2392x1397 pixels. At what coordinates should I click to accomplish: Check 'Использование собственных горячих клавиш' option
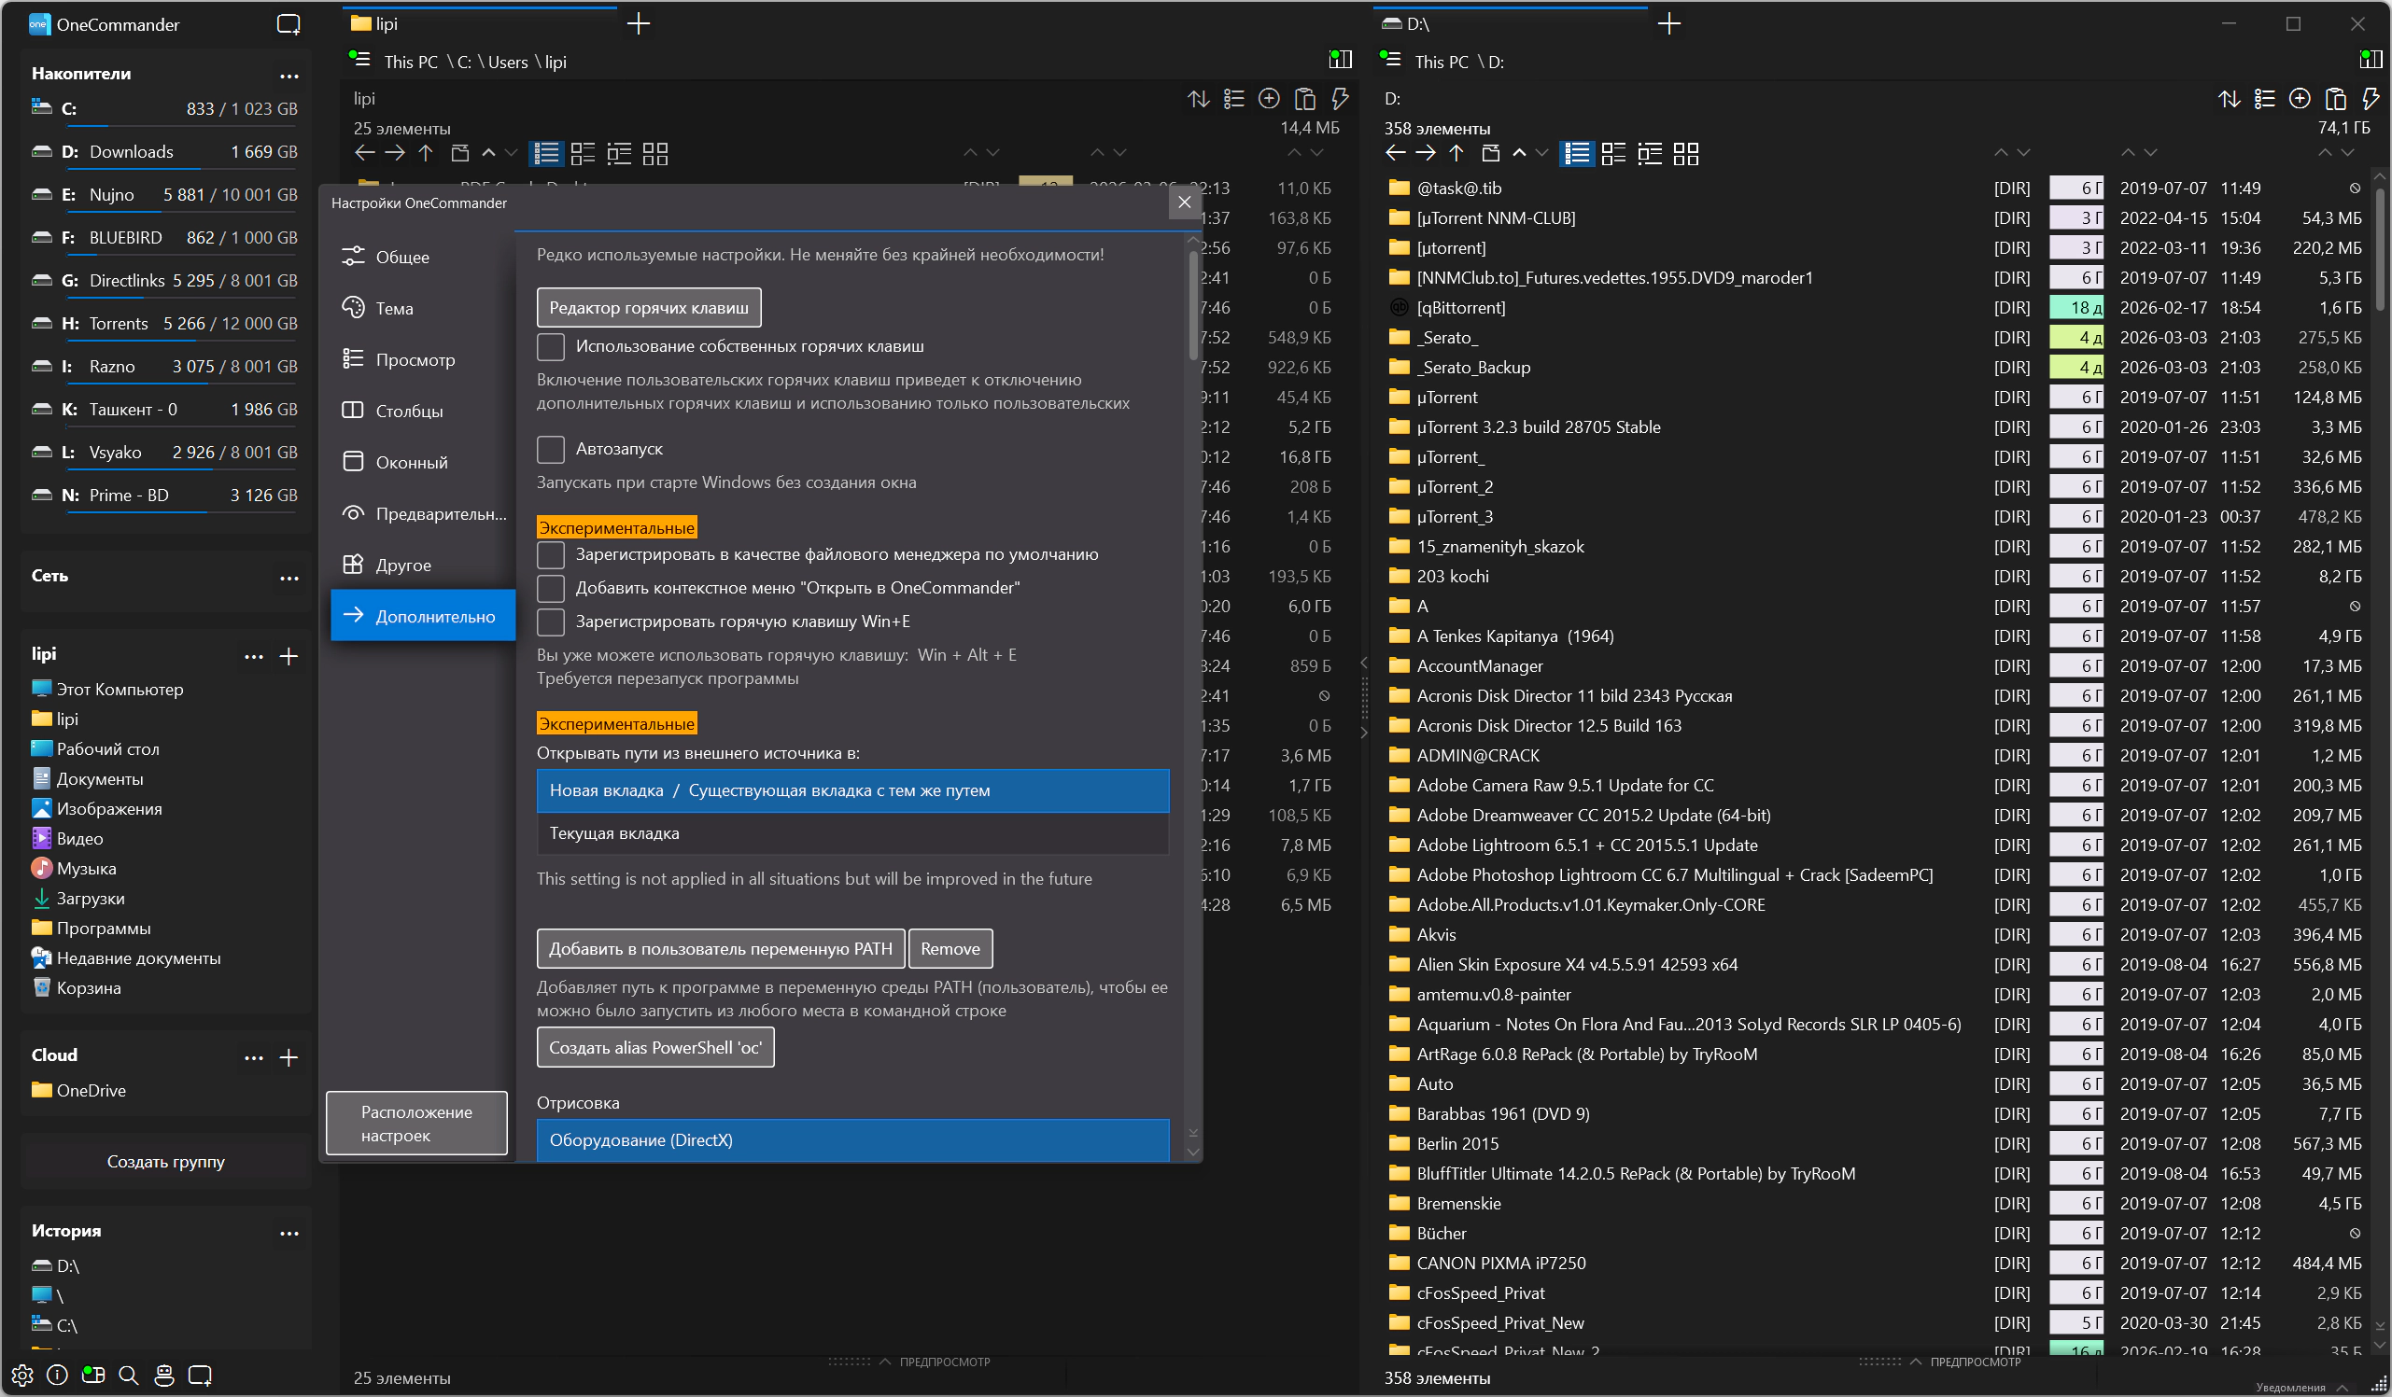pyautogui.click(x=551, y=346)
